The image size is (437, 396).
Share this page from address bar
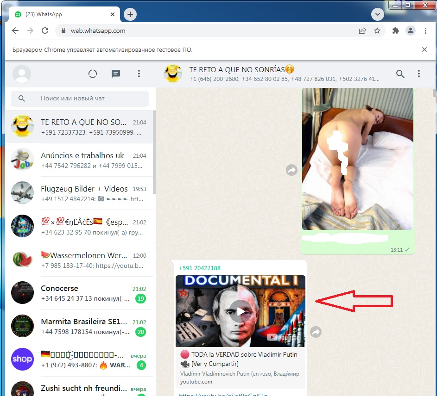[362, 31]
